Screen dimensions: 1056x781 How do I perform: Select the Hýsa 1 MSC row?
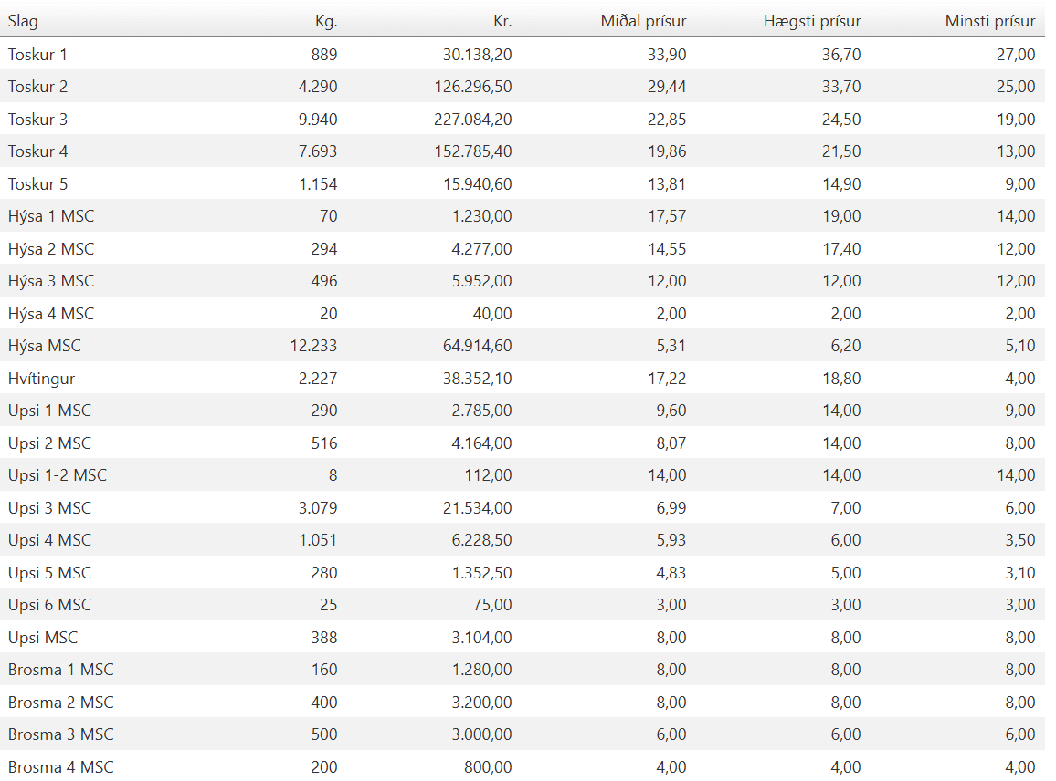point(523,216)
